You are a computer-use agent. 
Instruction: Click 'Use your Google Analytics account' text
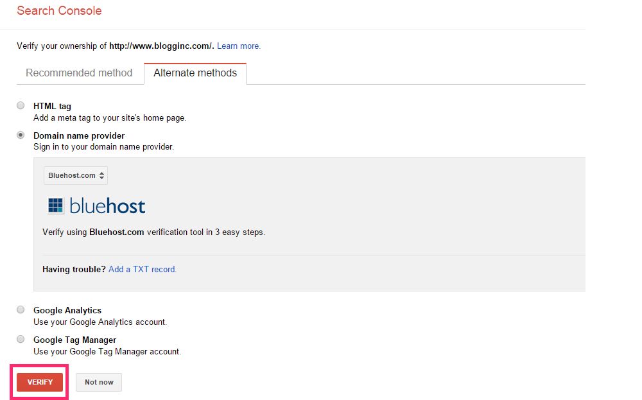click(x=100, y=322)
